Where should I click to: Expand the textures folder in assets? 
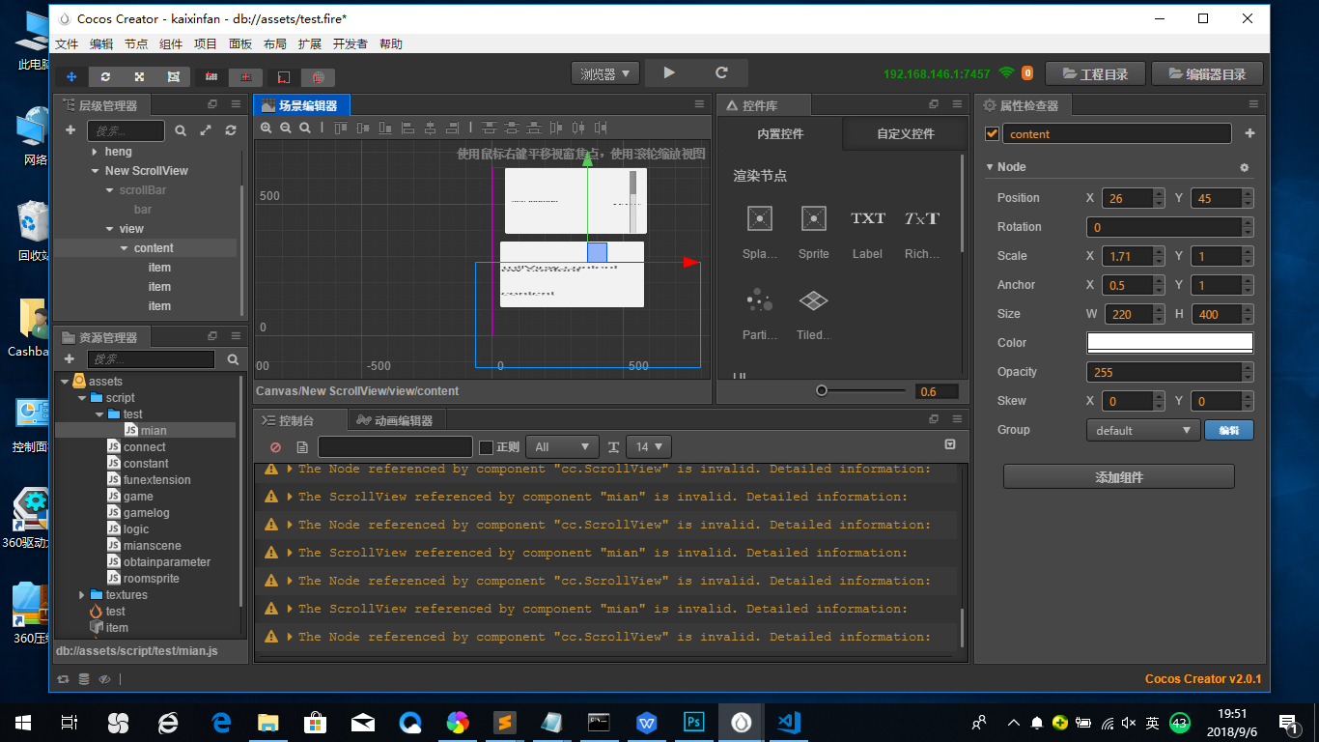click(81, 595)
